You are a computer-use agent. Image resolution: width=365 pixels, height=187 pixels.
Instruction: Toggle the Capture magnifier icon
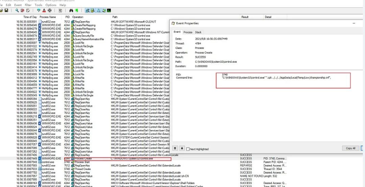pos(17,10)
